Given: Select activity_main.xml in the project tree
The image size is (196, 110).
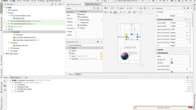Looking at the screenshot, I should click(21, 46).
